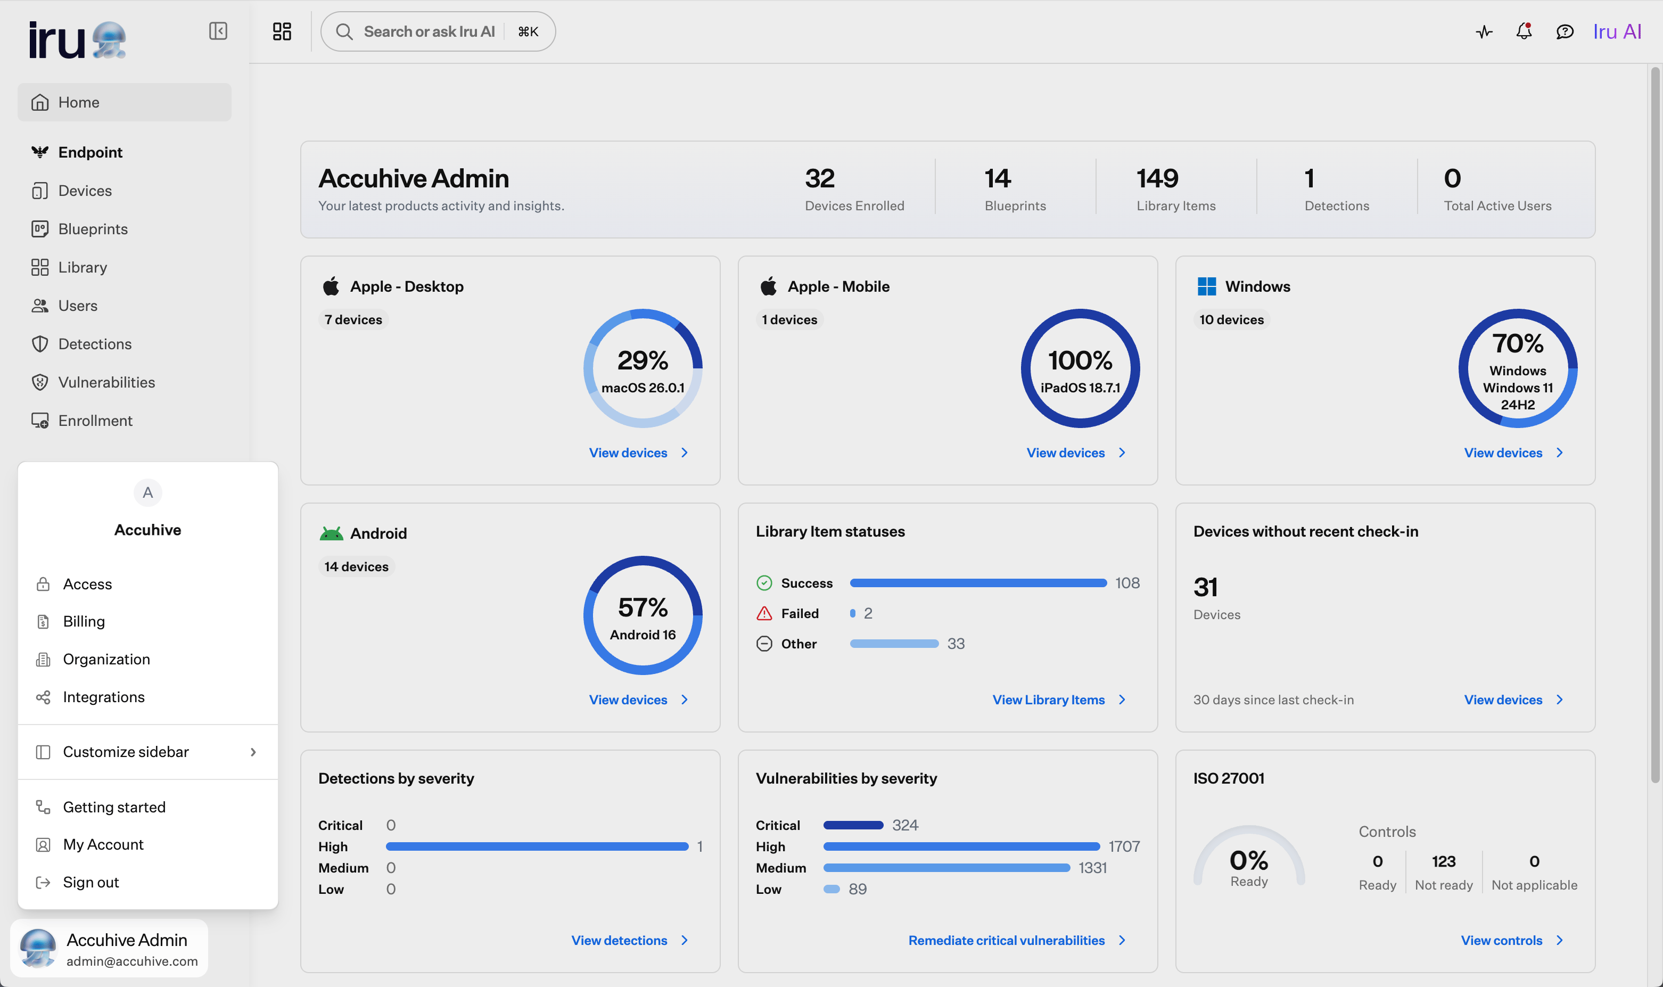The height and width of the screenshot is (987, 1663).
Task: Click the Sign out arrow icon
Action: point(43,883)
